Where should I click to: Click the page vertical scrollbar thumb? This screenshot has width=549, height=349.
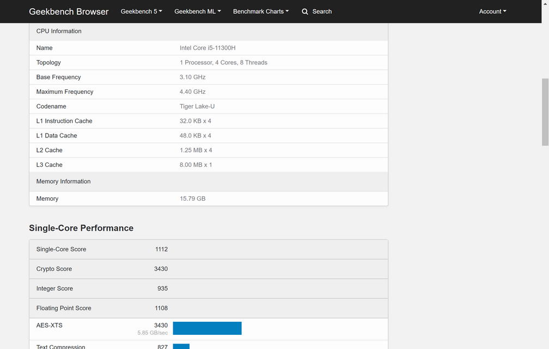[x=545, y=112]
